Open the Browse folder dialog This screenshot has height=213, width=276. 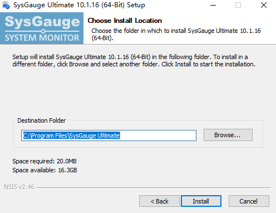tap(228, 135)
